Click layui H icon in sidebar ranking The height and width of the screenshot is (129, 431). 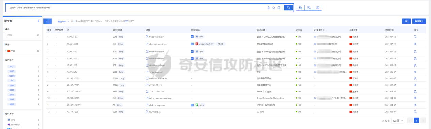[9, 120]
